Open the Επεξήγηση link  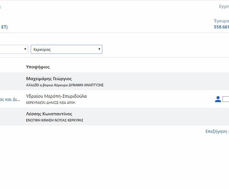tap(217, 131)
